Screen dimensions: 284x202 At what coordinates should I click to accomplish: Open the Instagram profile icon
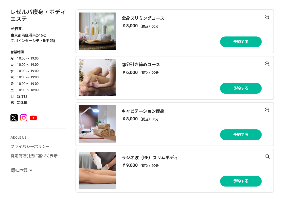coord(24,118)
